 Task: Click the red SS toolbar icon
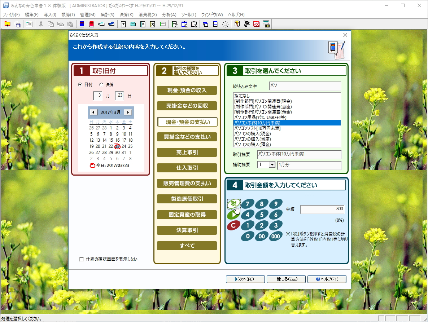(256, 24)
